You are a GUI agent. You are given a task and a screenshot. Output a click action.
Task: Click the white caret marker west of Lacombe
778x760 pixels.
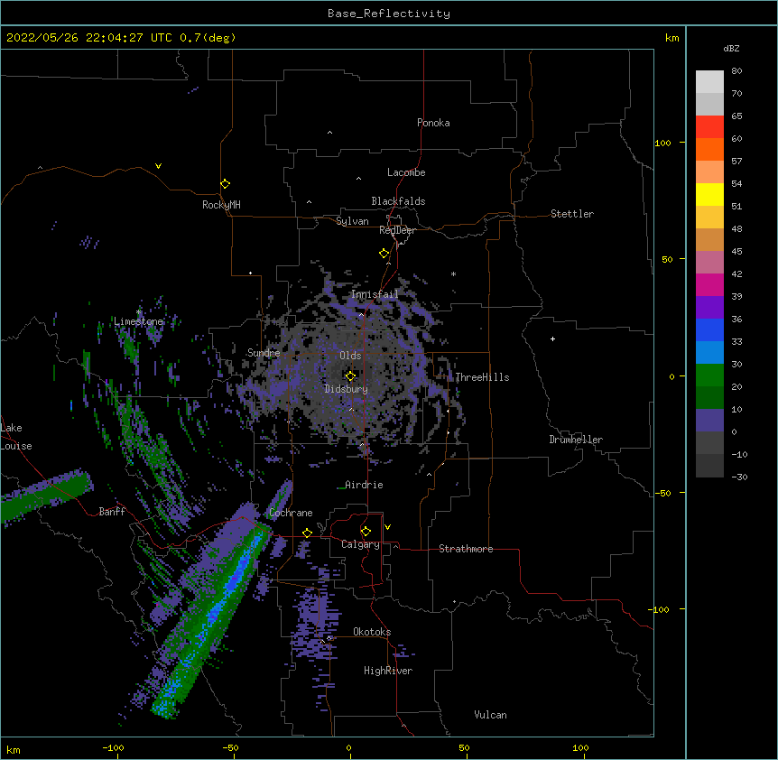(358, 179)
